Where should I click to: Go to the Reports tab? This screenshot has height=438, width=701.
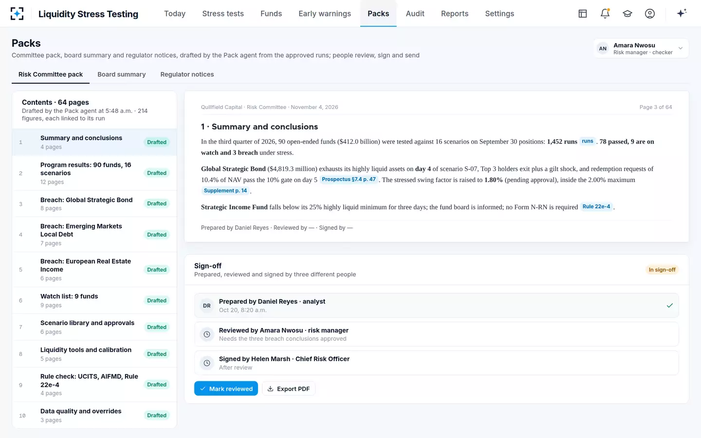click(455, 14)
